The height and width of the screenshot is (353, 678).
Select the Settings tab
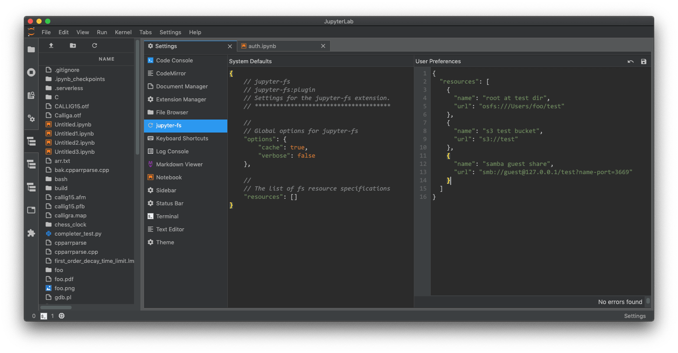190,46
